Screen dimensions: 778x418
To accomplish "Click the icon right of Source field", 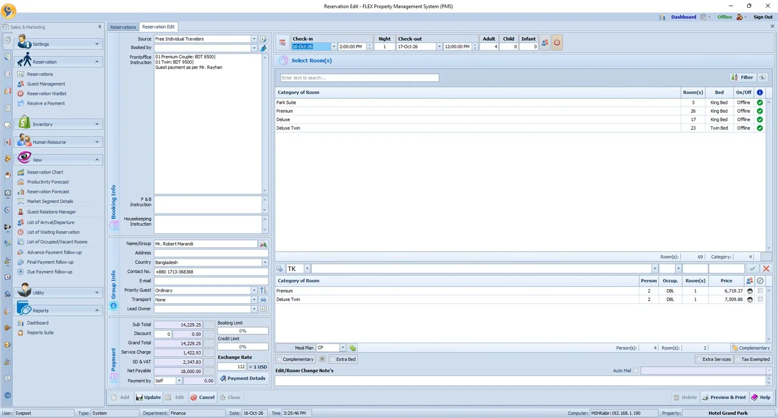I will (263, 39).
